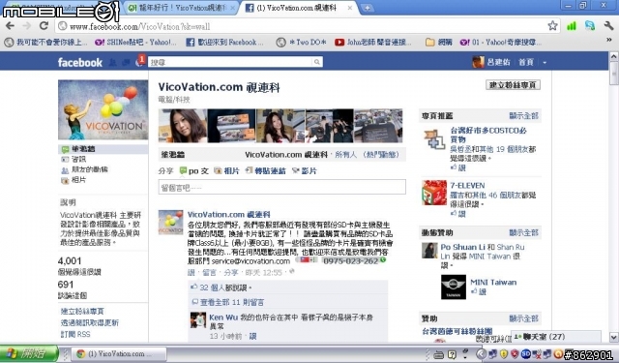The image size is (619, 363).
Task: Click the MINI Taiwan logo
Action: point(454,287)
